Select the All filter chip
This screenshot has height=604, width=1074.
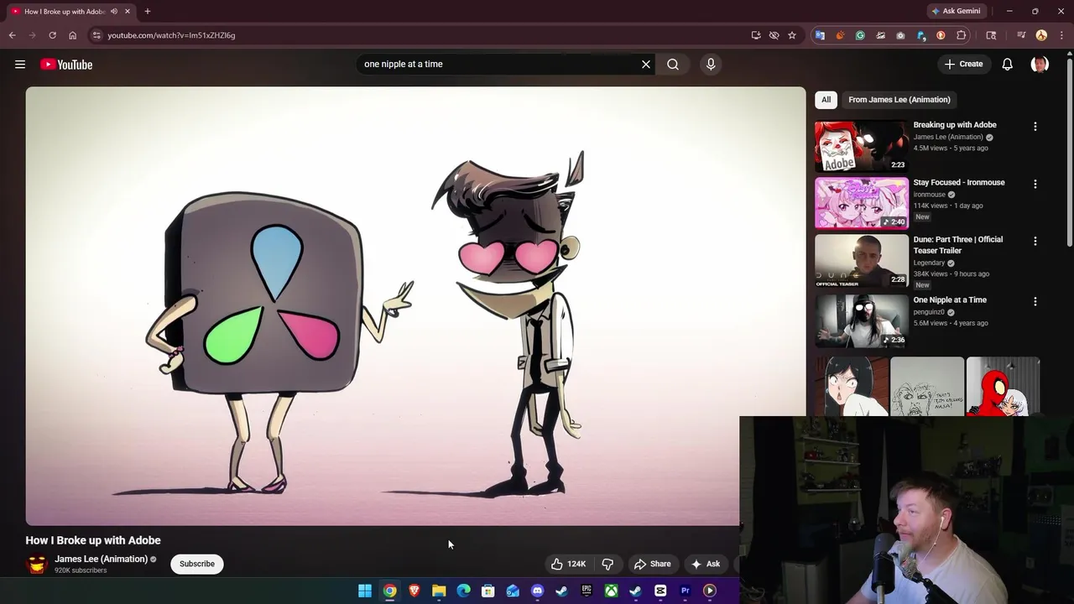pos(826,100)
